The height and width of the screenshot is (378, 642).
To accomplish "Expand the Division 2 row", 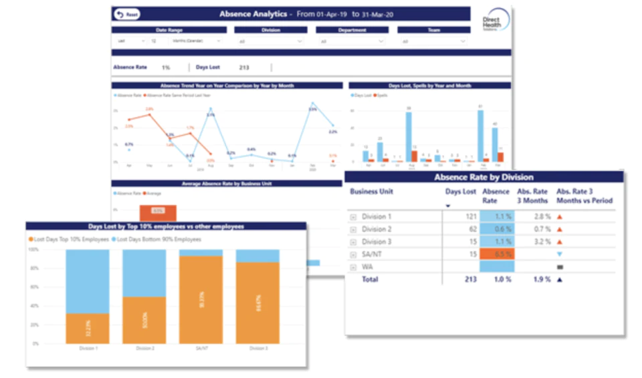I will [353, 230].
